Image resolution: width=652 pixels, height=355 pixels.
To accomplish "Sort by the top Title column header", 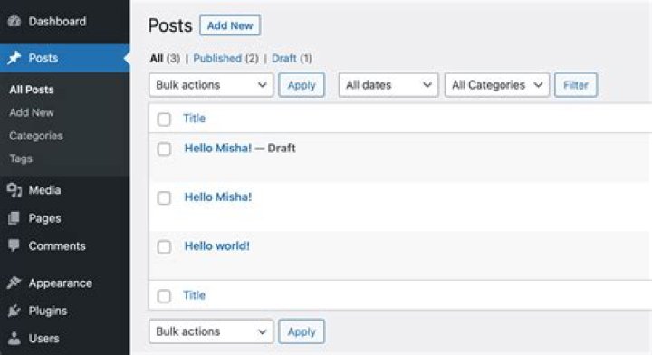I will pos(194,118).
